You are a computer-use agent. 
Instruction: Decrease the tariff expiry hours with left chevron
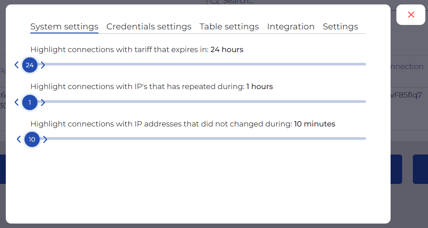click(17, 65)
